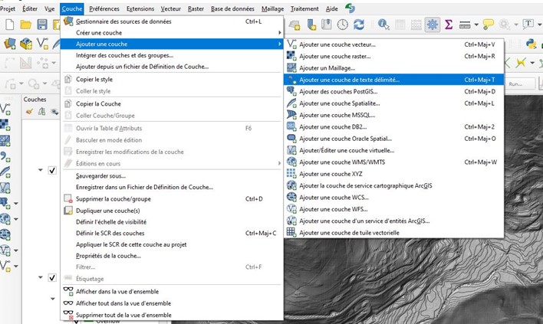Open the Python Console icon

[x=531, y=44]
